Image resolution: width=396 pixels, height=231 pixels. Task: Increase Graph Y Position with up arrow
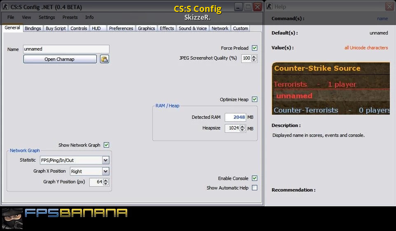click(106, 180)
